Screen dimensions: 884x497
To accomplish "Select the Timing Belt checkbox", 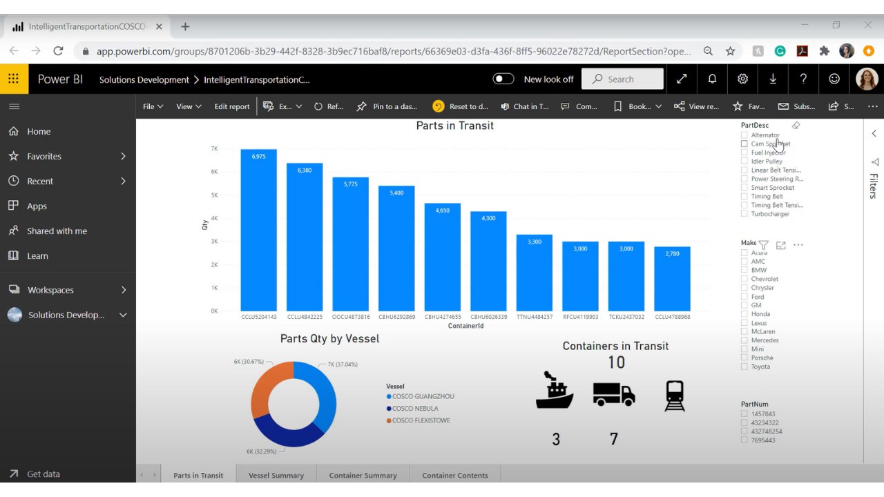I will (744, 197).
